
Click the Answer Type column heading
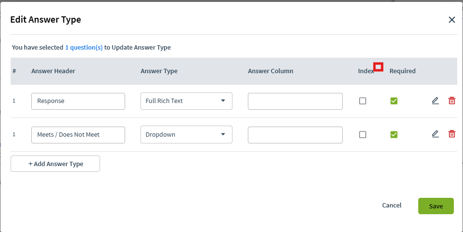click(159, 71)
